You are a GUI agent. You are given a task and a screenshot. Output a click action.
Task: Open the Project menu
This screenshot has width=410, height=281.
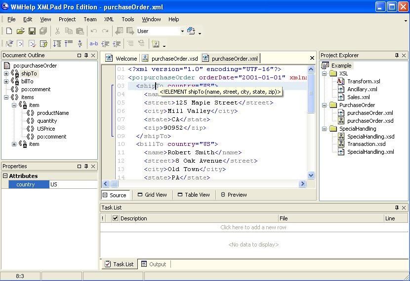[x=67, y=19]
